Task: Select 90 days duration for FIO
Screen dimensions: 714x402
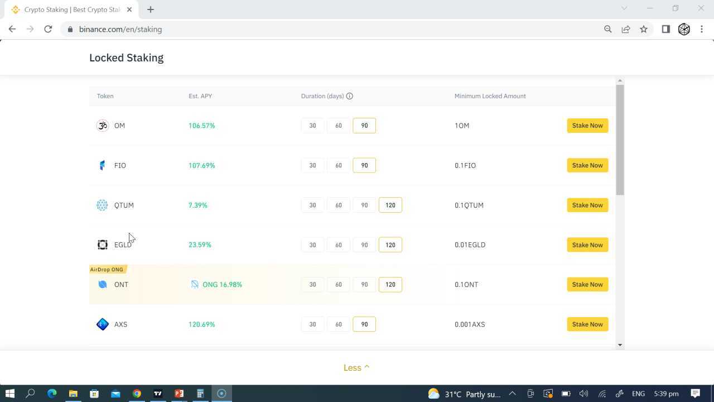Action: pos(364,165)
